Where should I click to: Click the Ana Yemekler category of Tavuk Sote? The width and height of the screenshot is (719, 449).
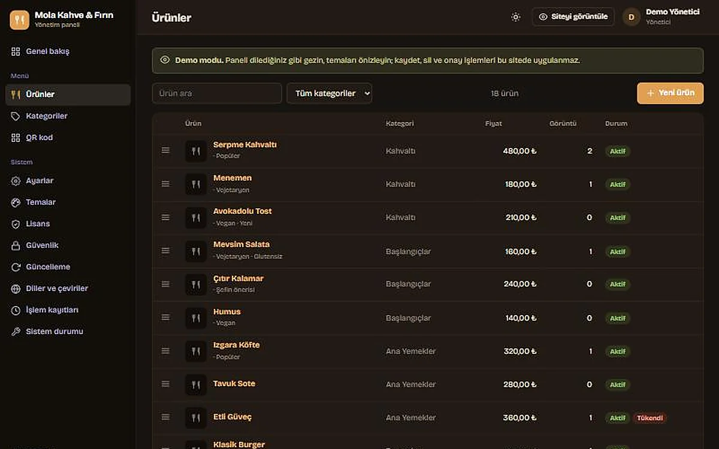(x=411, y=384)
